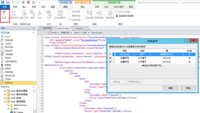
Task: Switch to 开始 Home ribbon tab
Action: click(15, 7)
